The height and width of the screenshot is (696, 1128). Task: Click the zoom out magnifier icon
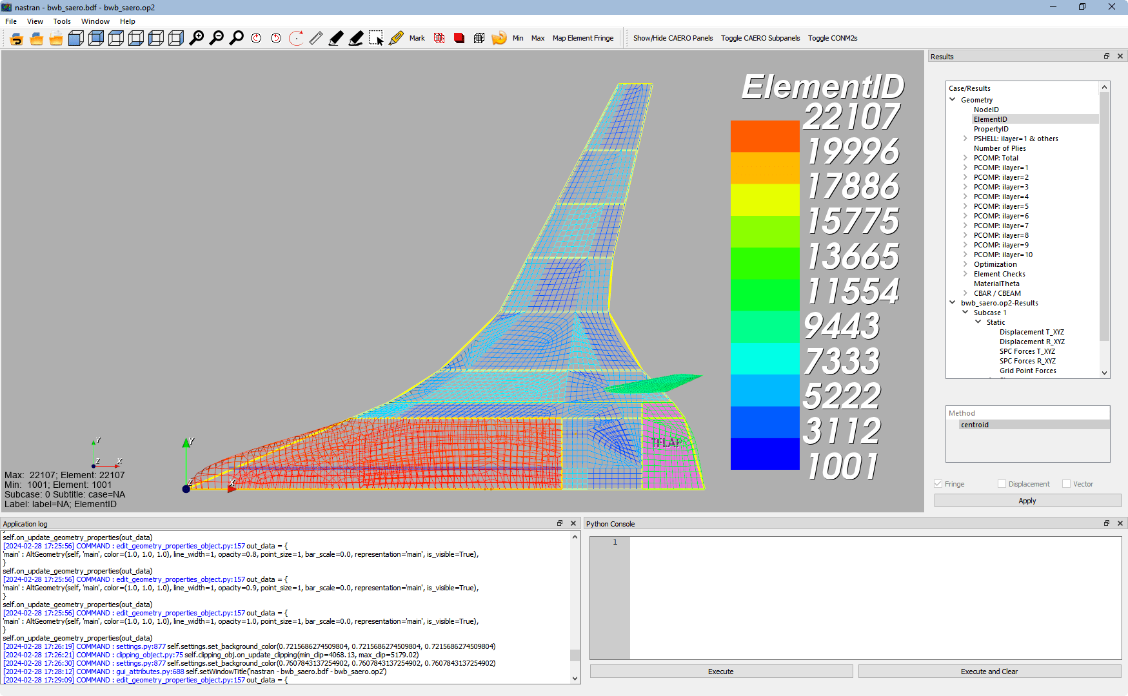pyautogui.click(x=217, y=38)
